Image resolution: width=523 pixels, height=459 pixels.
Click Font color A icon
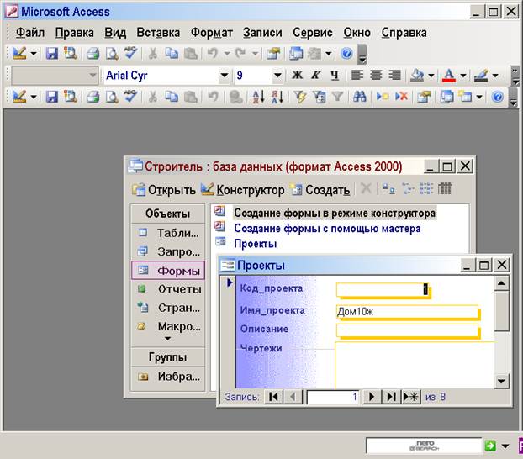(x=449, y=76)
